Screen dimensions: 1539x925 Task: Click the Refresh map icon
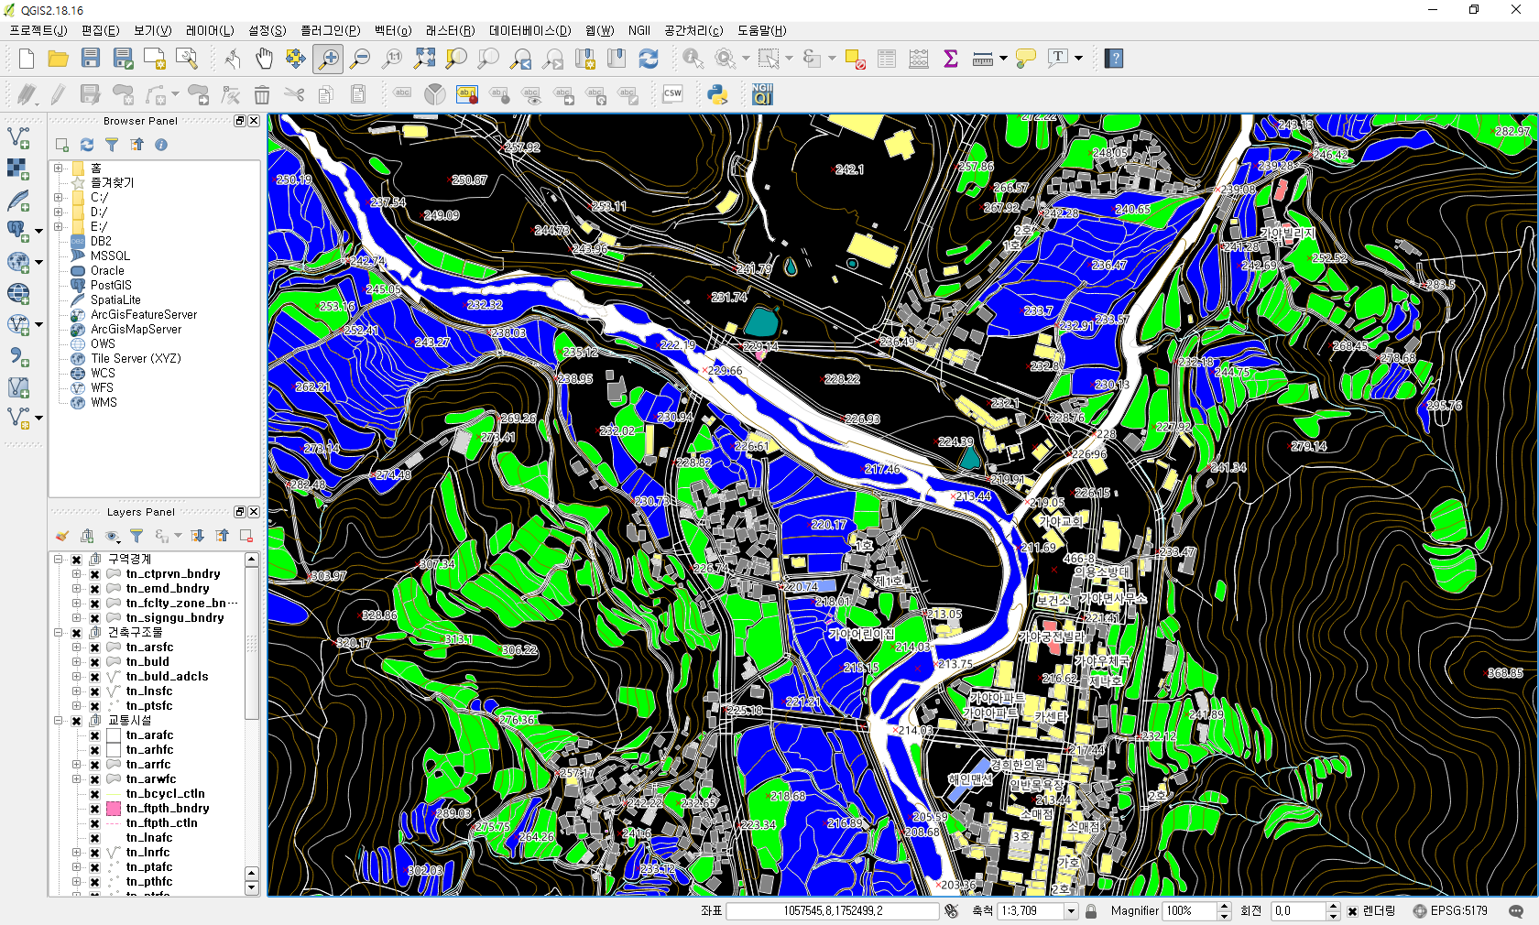pos(649,59)
